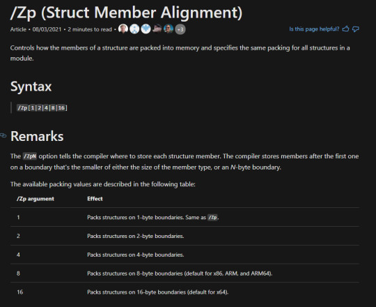Click the 16-byte boundaries effect description
This screenshot has width=376, height=307.
(157, 292)
